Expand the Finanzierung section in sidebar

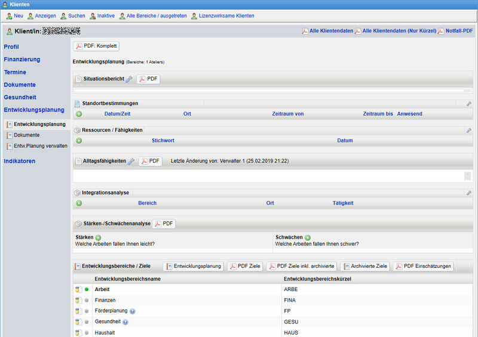tap(22, 59)
